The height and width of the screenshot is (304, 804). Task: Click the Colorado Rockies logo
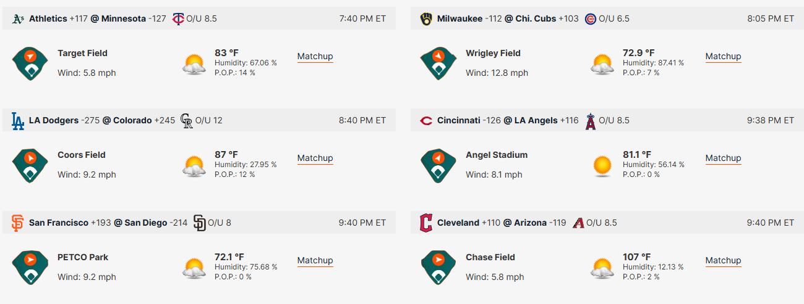[x=186, y=121]
